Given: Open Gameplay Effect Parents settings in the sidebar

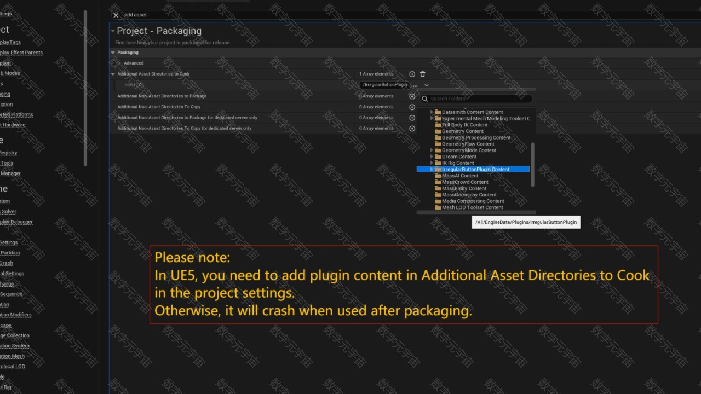Looking at the screenshot, I should click(x=21, y=53).
